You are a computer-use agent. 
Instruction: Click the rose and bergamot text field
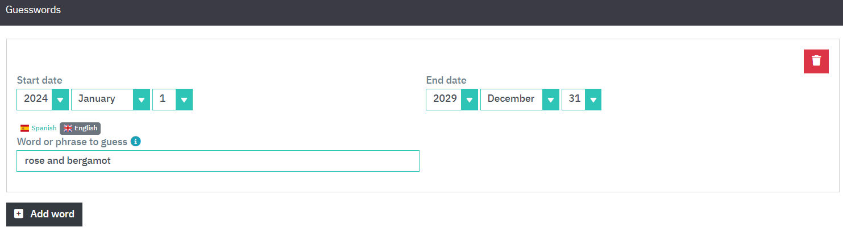click(x=218, y=161)
